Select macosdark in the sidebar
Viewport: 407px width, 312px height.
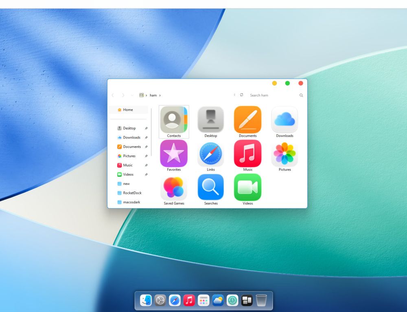point(128,202)
